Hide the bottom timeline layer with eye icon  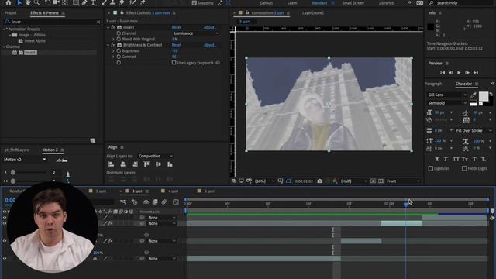coord(5,258)
